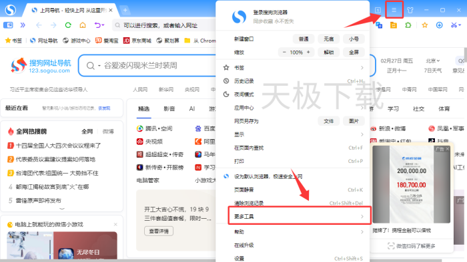
Task: Click the double chevron expand icon
Action: tap(23, 25)
